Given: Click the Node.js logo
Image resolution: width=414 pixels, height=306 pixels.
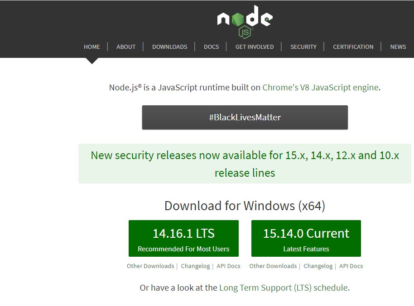Looking at the screenshot, I should tap(245, 21).
